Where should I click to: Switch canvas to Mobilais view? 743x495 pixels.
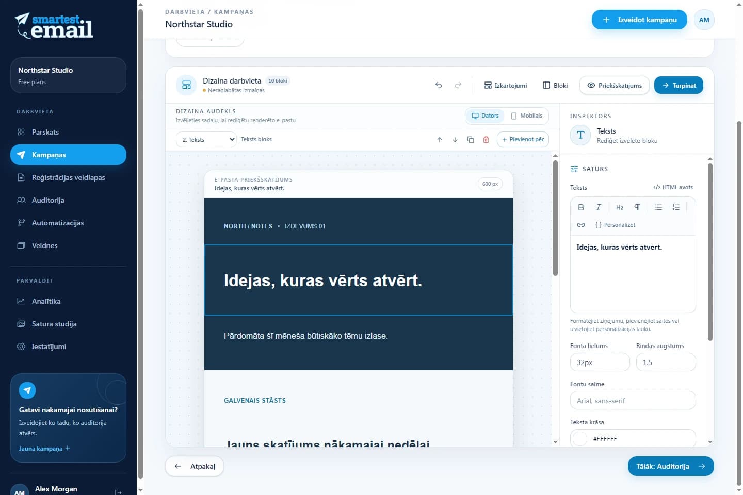pos(526,116)
